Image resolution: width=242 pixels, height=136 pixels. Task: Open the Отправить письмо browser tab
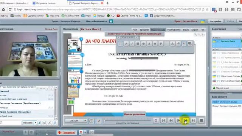46,3
